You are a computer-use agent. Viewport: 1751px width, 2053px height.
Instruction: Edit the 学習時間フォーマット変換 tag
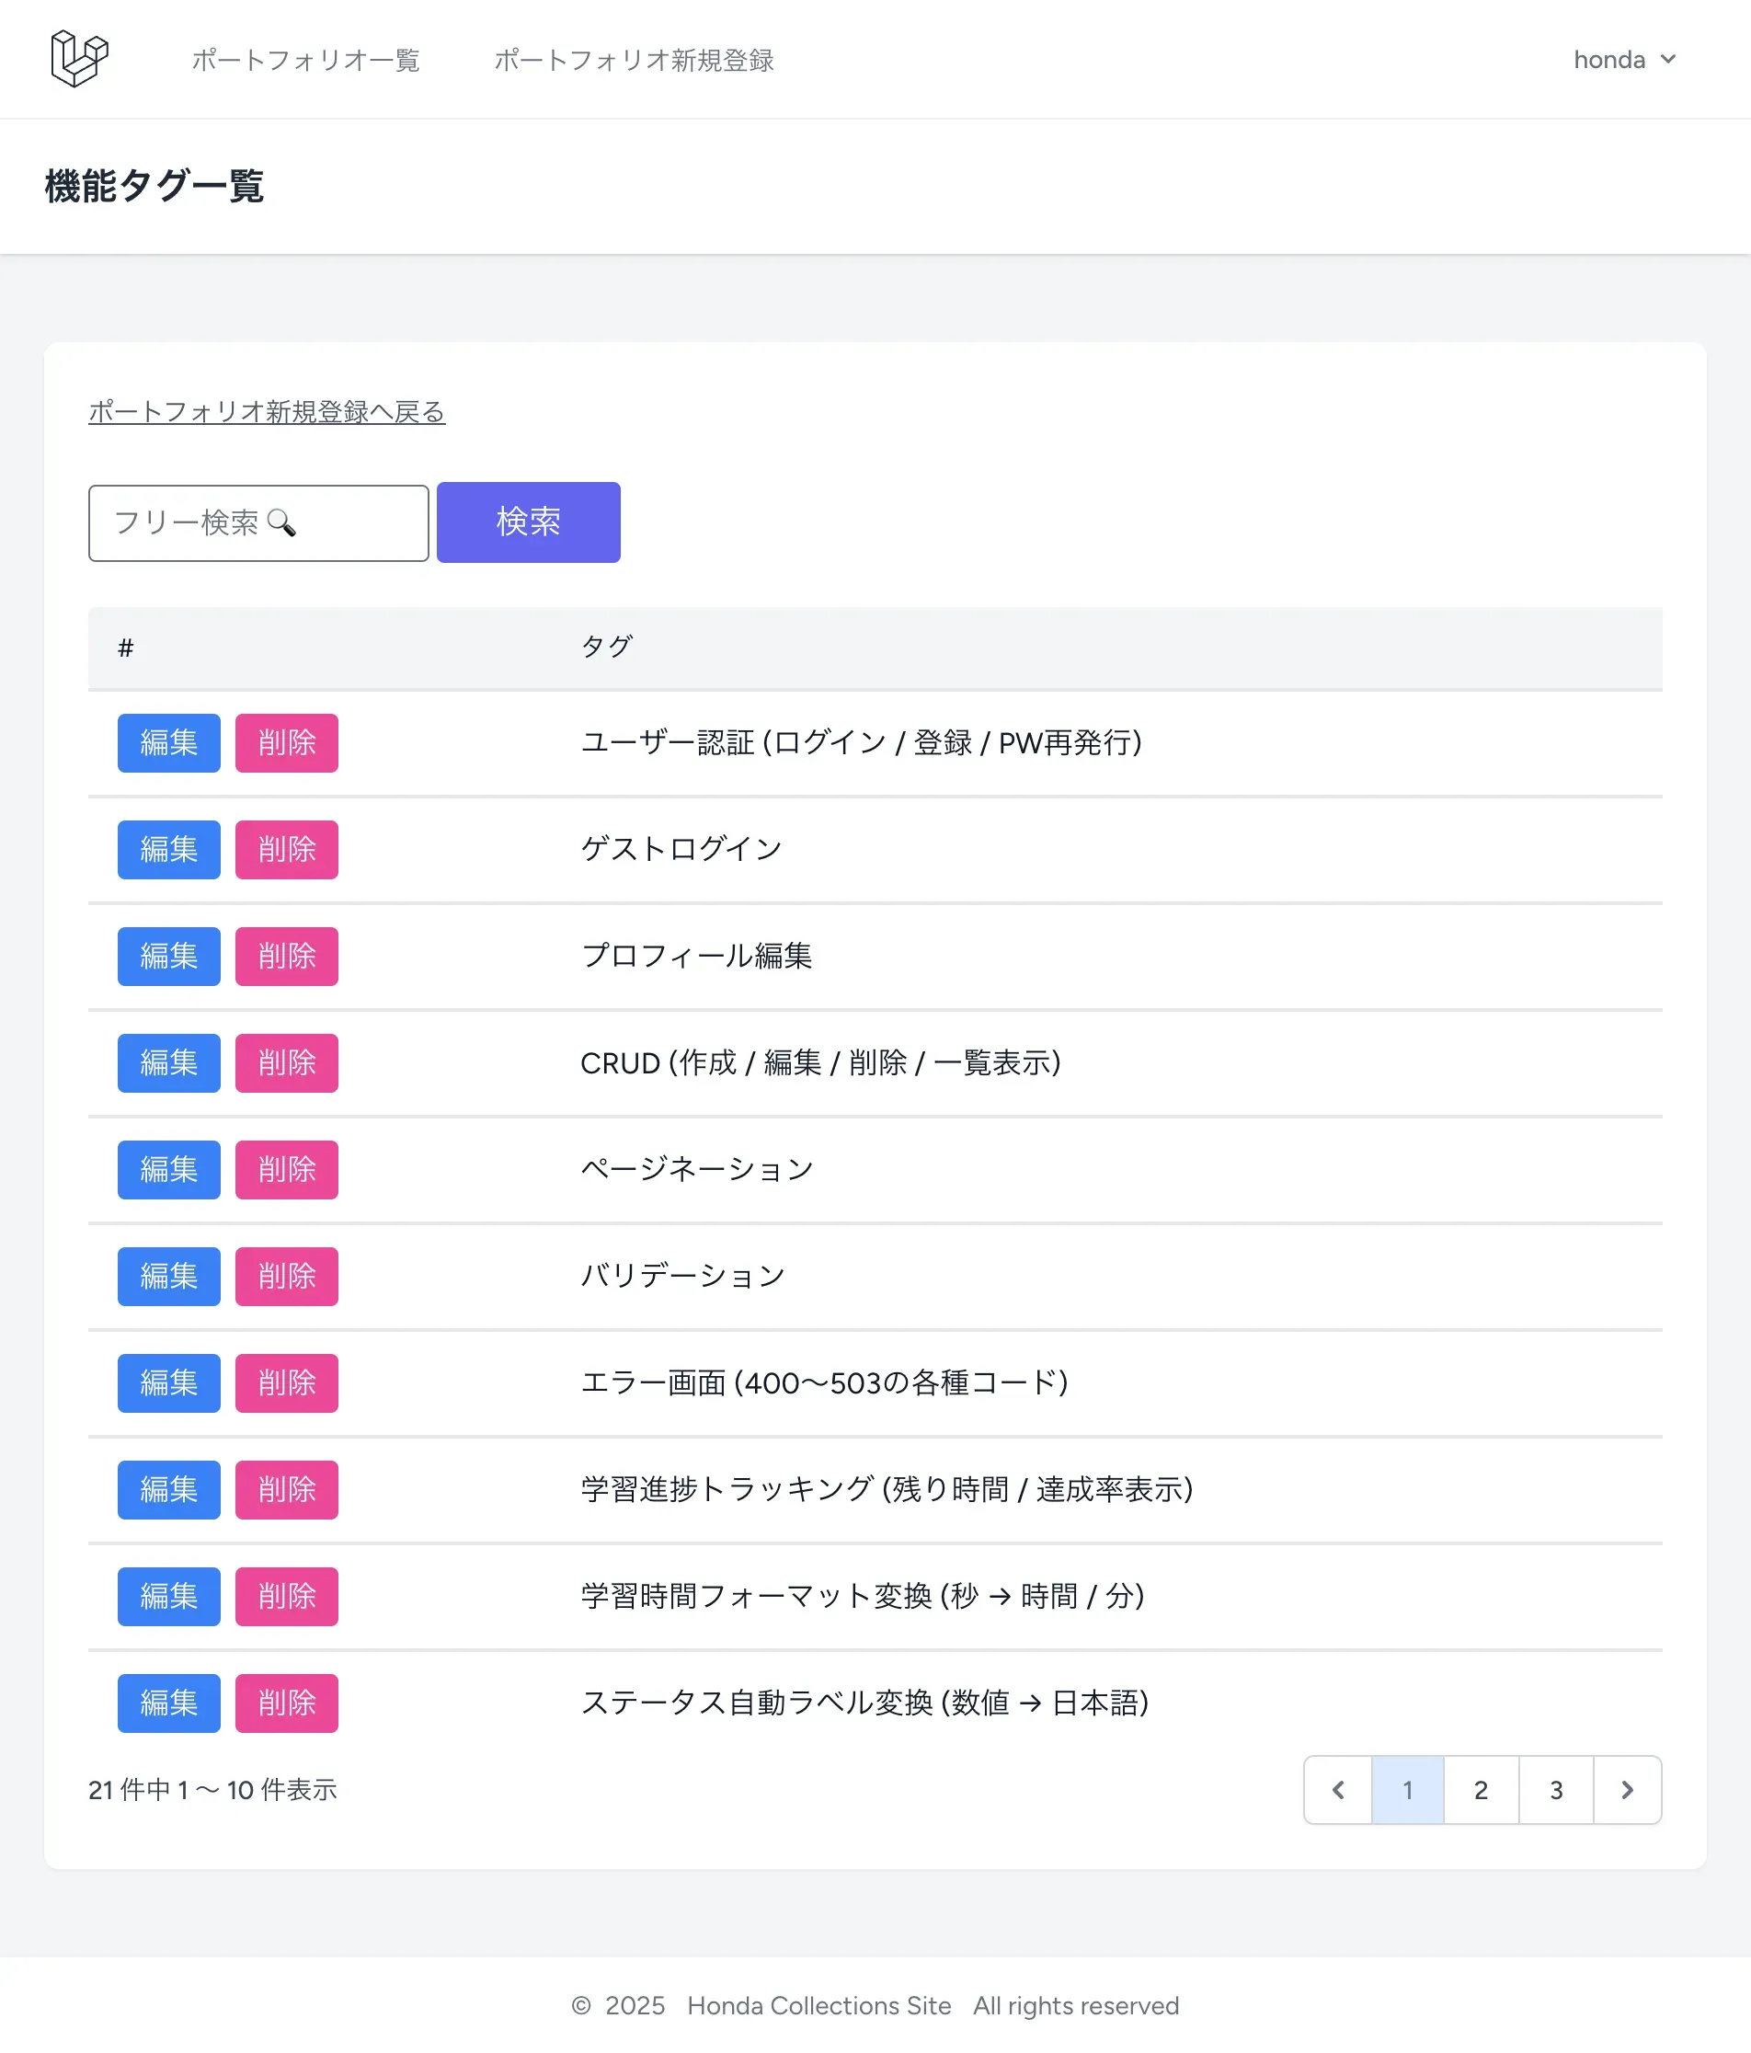(x=169, y=1596)
